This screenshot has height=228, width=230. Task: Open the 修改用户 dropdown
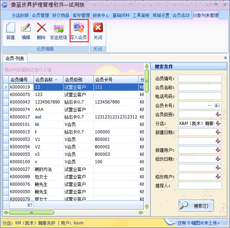coord(218,176)
